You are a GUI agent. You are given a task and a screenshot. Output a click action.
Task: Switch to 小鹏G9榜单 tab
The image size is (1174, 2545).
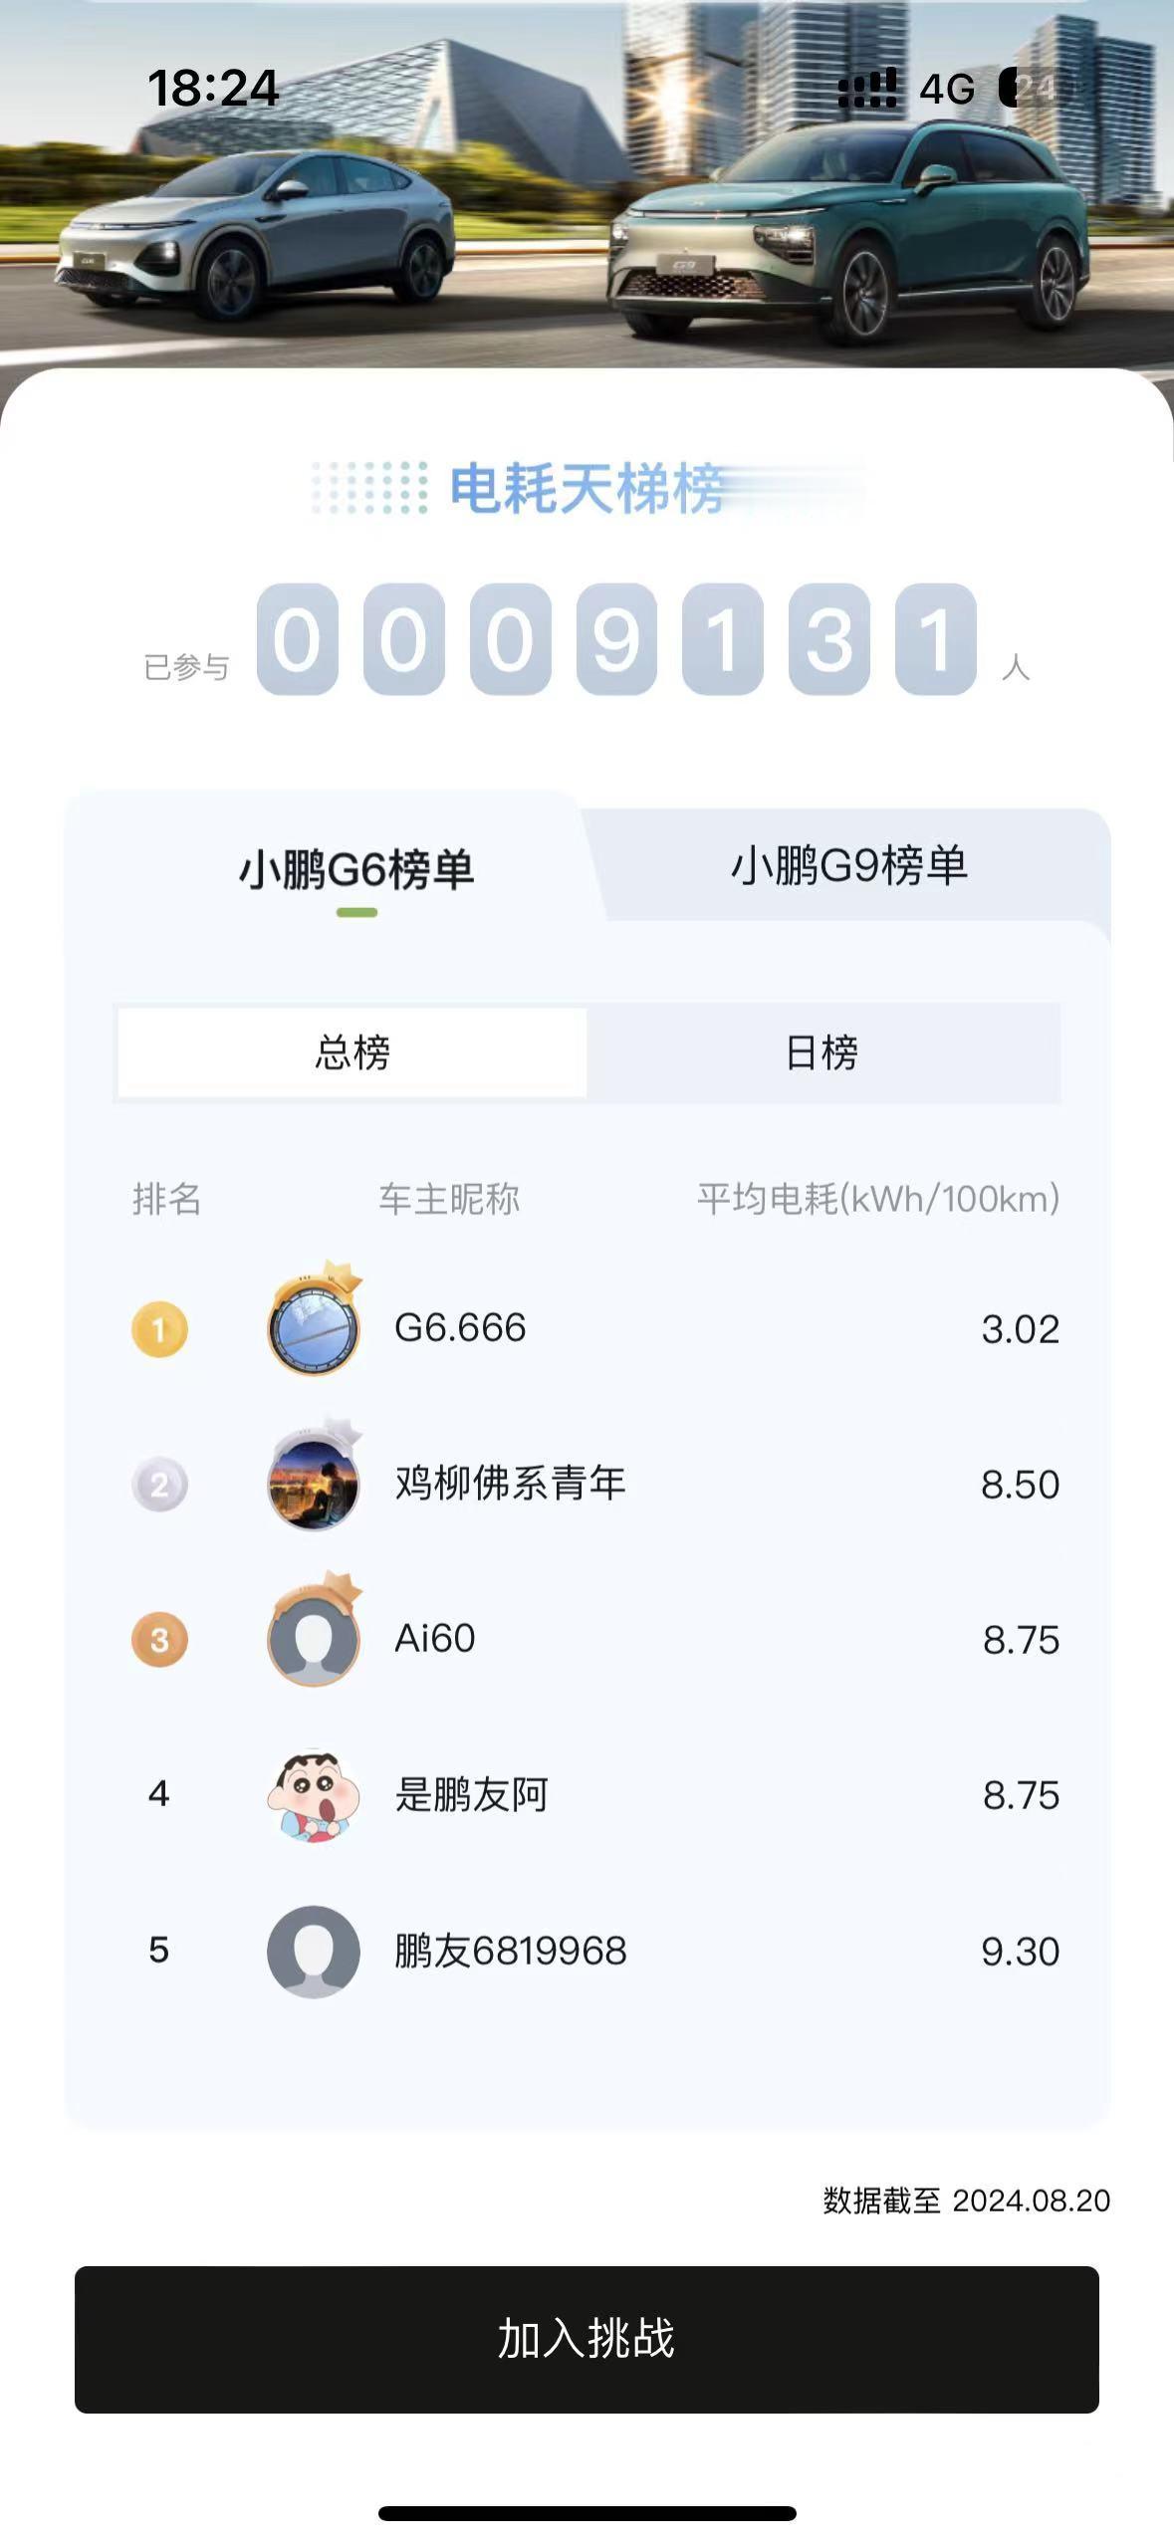click(x=849, y=865)
